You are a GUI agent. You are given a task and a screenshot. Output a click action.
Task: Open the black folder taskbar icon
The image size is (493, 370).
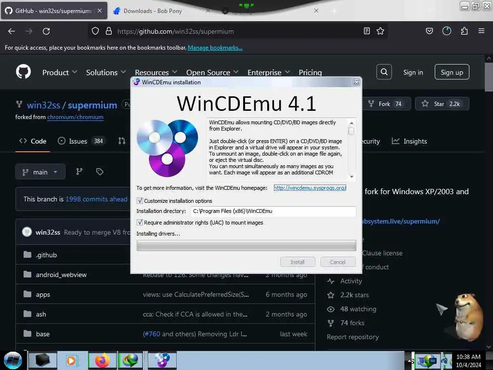[42, 360]
